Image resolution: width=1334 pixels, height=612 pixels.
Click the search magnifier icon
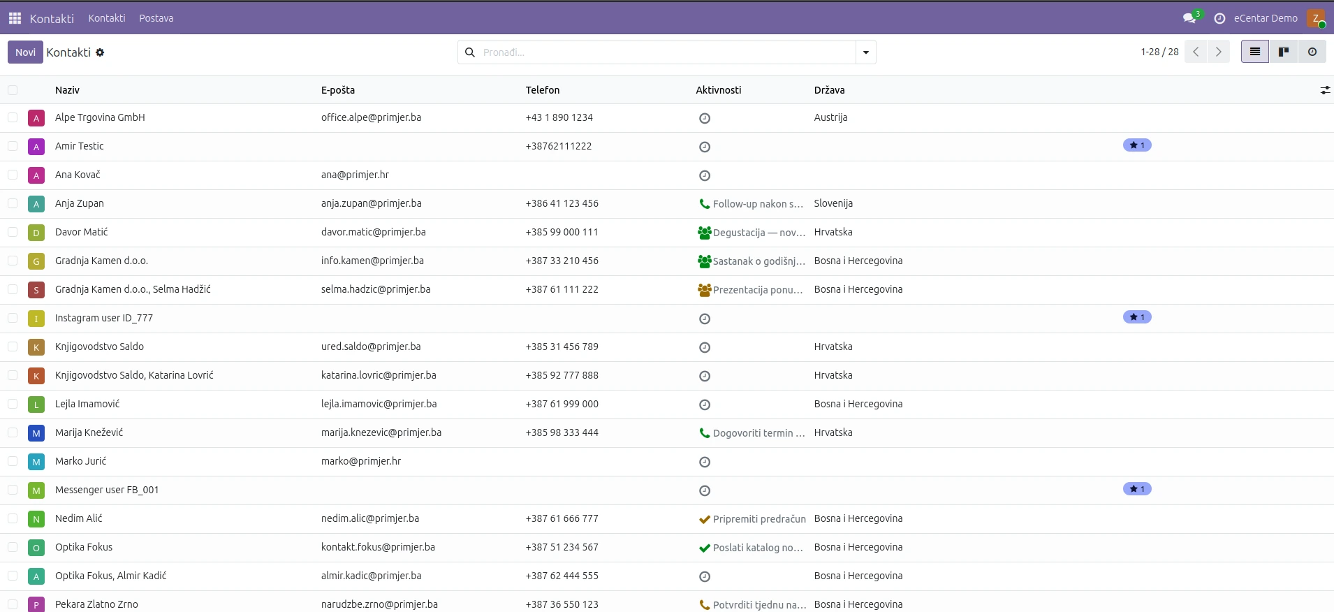pos(470,52)
